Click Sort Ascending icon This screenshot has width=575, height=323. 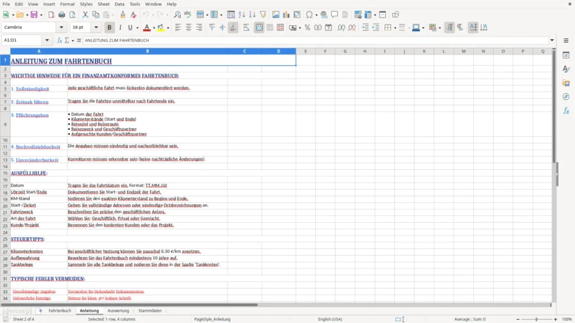point(241,15)
